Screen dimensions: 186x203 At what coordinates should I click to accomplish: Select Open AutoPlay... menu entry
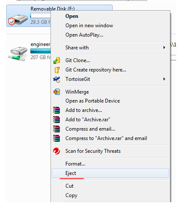84,35
